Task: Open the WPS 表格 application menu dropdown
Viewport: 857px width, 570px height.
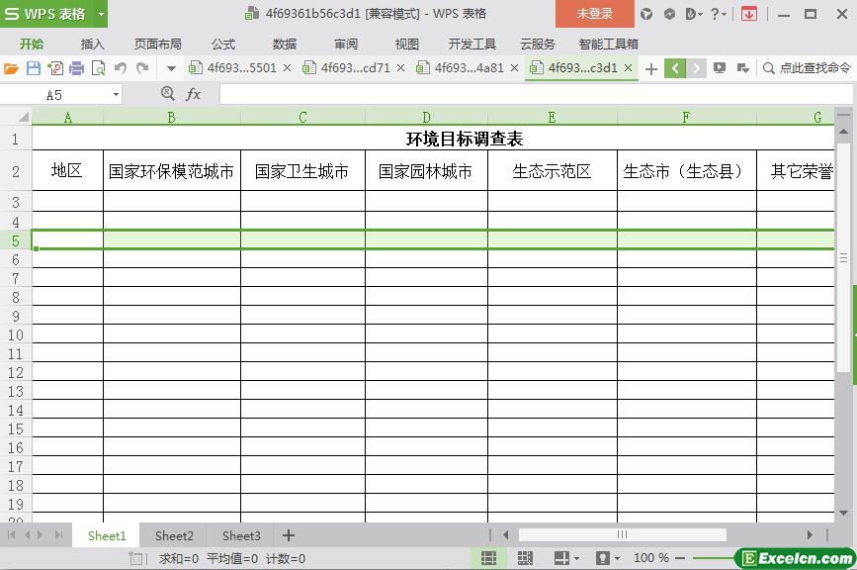Action: [101, 14]
